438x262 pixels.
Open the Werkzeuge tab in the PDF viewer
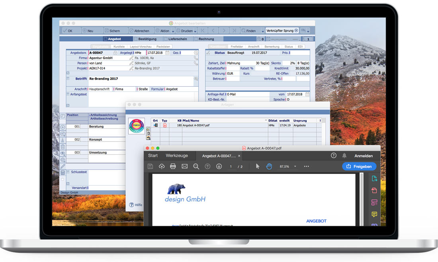pos(177,156)
